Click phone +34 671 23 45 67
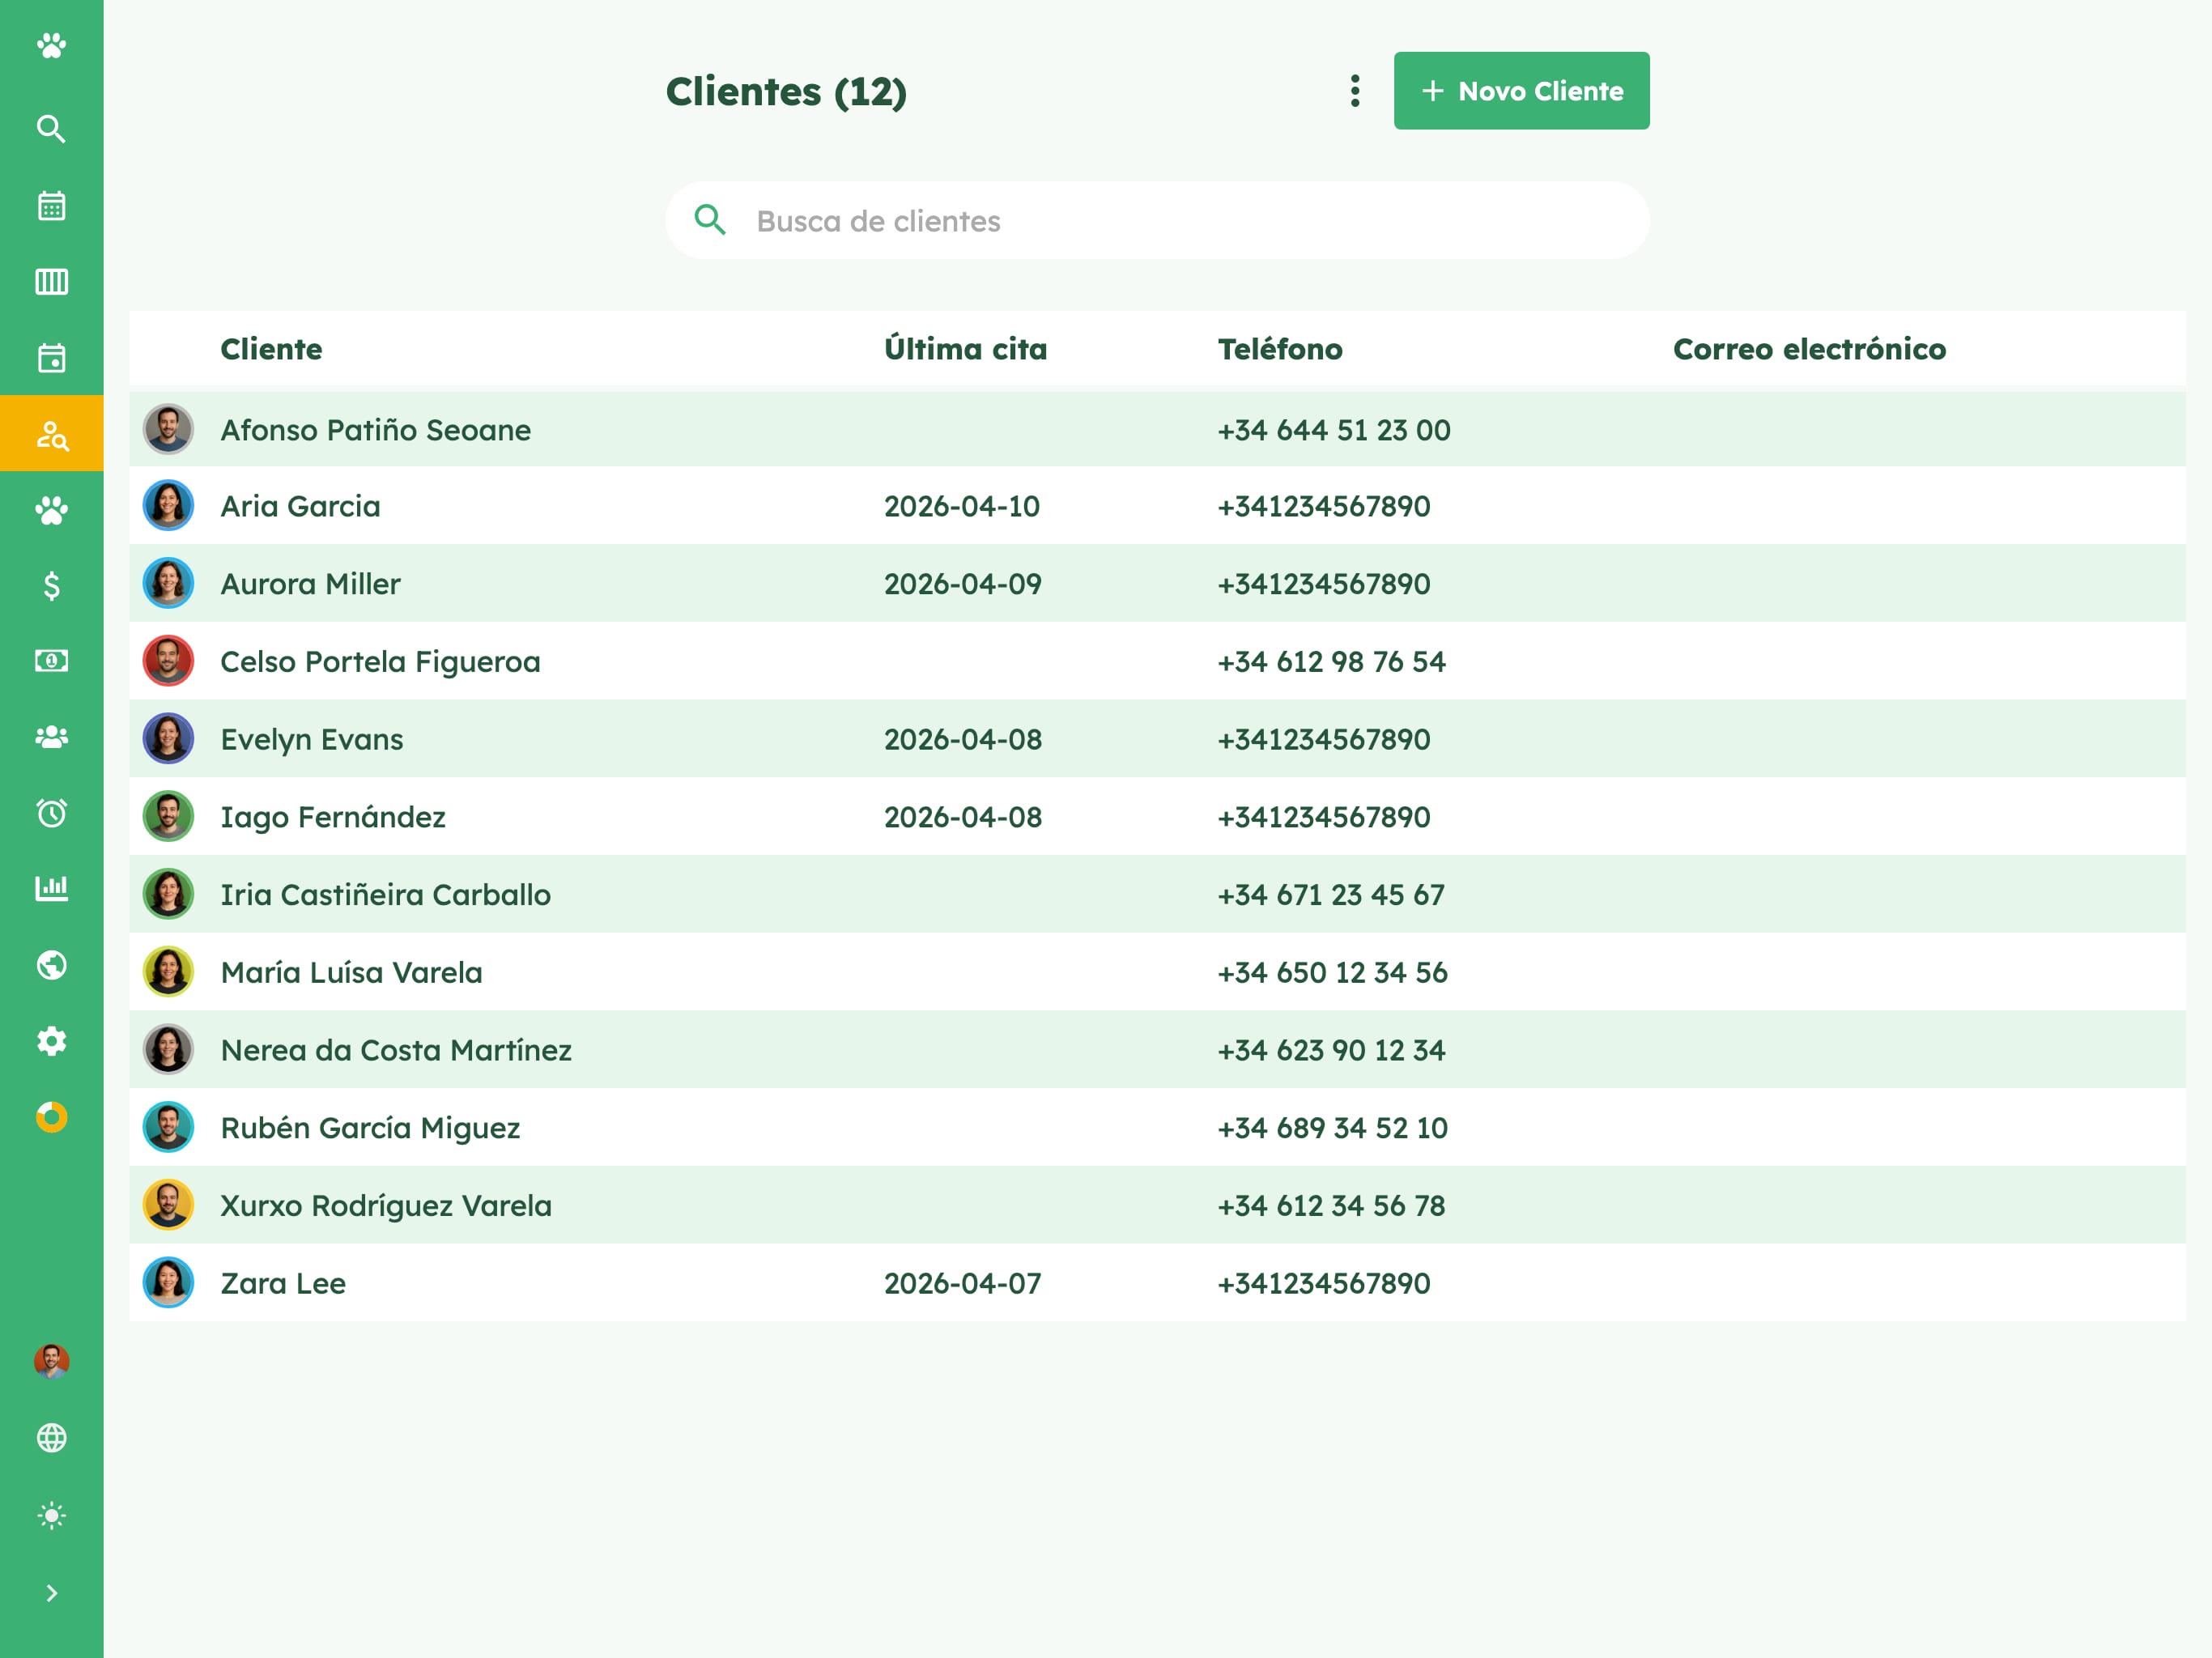Viewport: 2212px width, 1658px height. pyautogui.click(x=1331, y=895)
